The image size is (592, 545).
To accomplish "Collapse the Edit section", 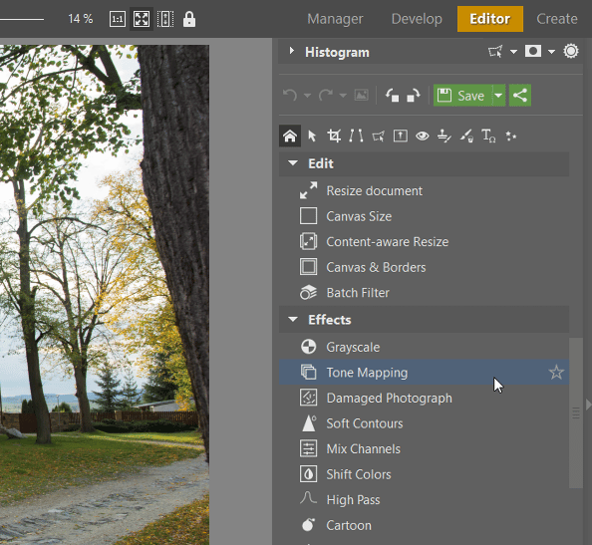I will [293, 163].
